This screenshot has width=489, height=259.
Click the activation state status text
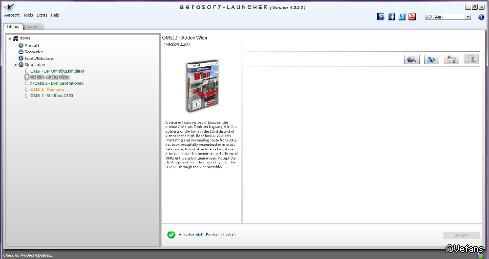[207, 235]
